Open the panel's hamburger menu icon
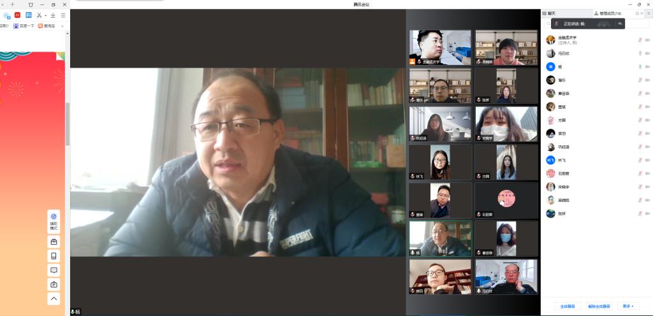This screenshot has width=653, height=316. click(x=648, y=13)
